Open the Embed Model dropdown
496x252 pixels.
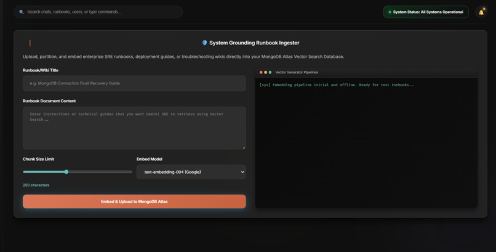coord(191,172)
